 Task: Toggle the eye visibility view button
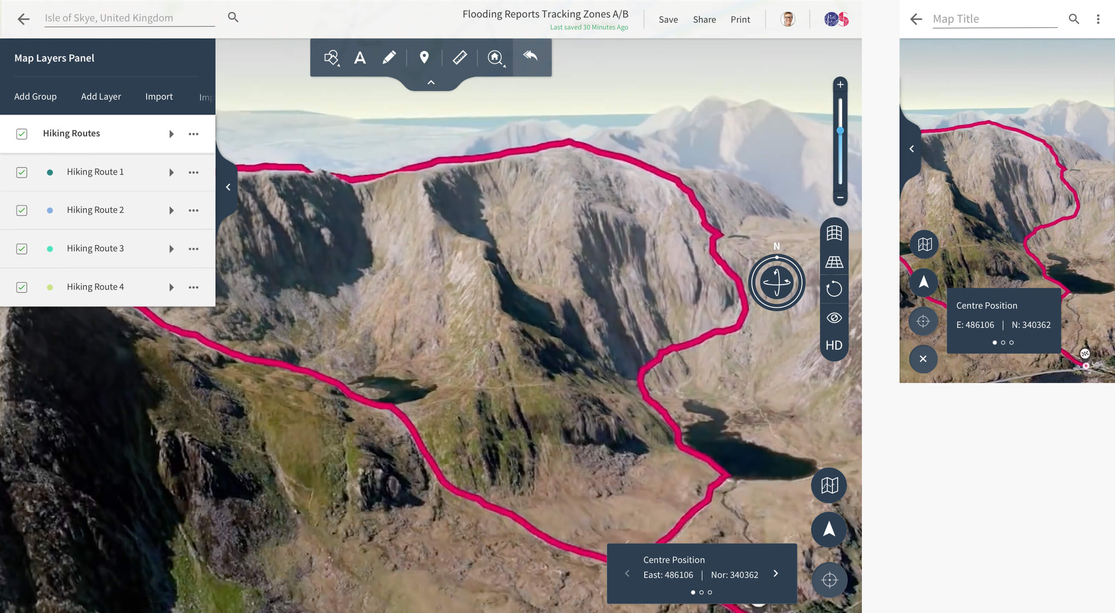(834, 318)
